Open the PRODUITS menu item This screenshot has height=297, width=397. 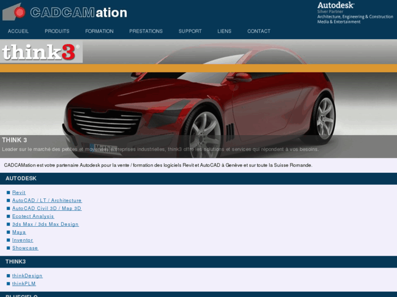point(57,31)
